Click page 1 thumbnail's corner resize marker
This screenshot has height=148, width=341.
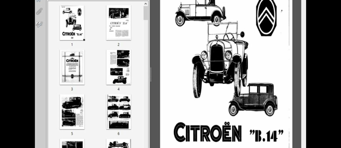[x=84, y=40]
